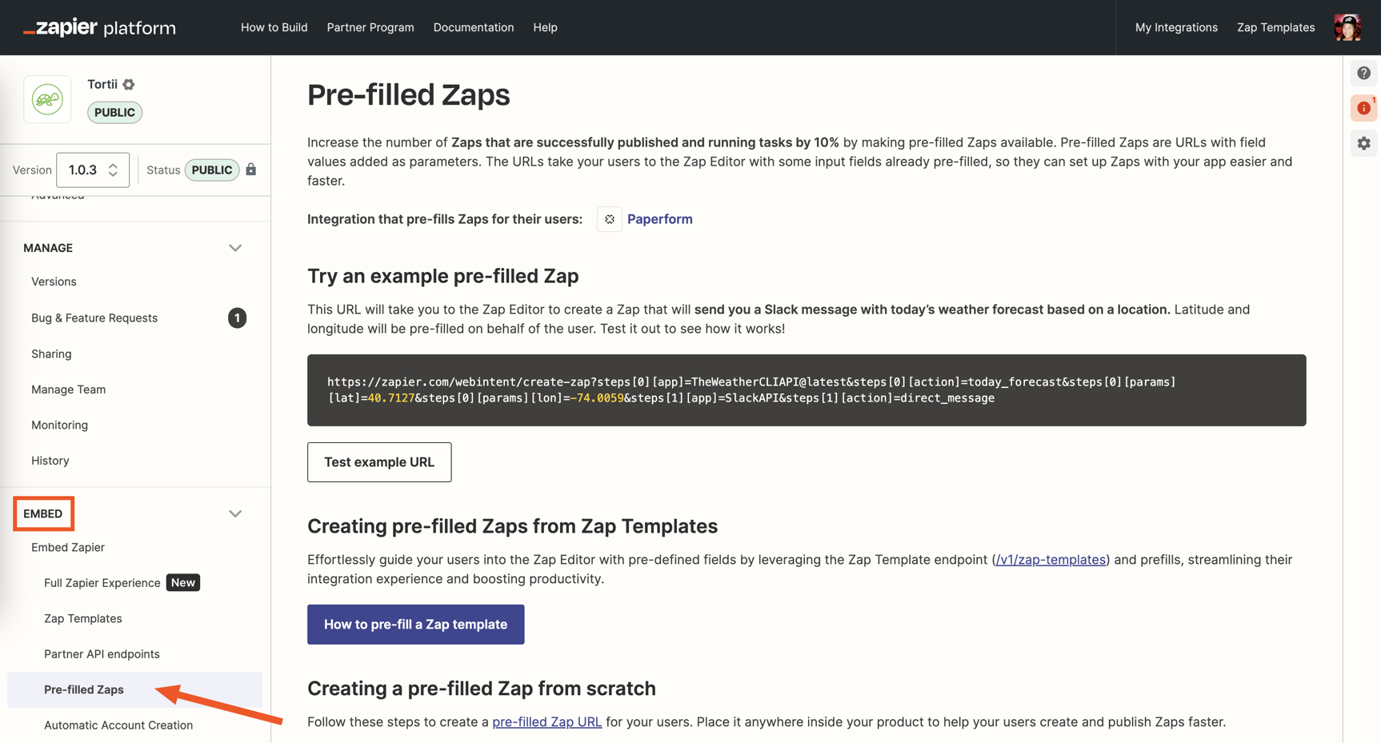
Task: Go to Zapier platform logo home
Action: pos(99,27)
